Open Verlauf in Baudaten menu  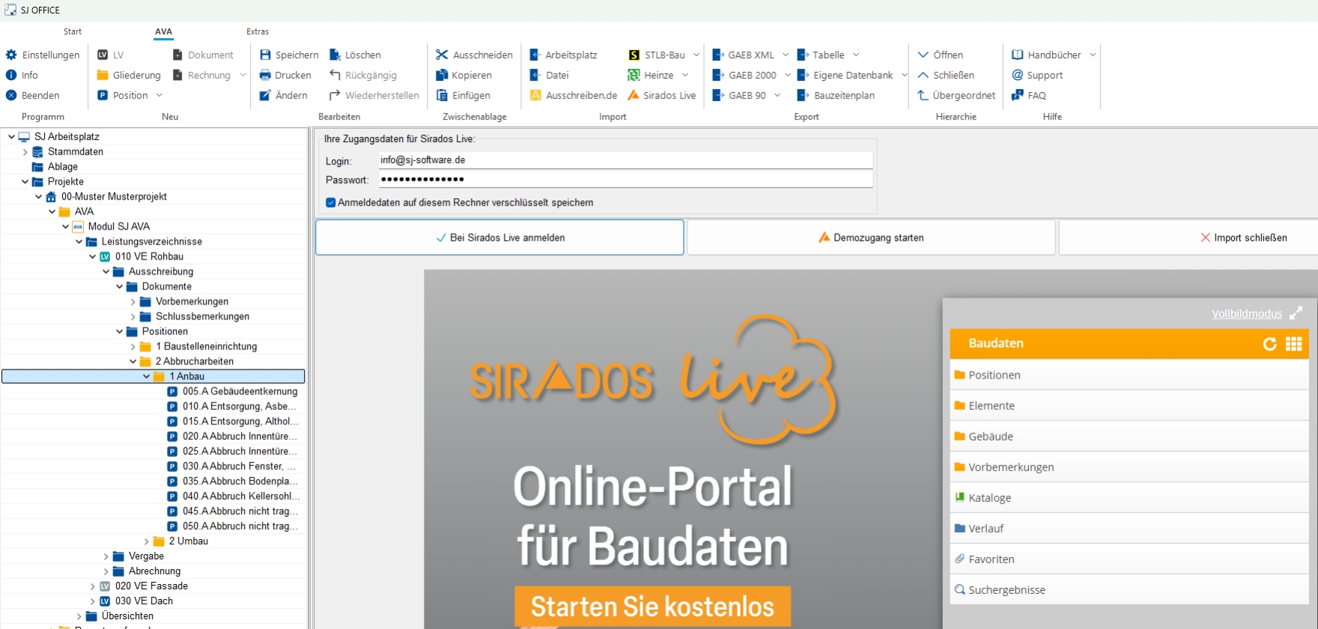1129,528
